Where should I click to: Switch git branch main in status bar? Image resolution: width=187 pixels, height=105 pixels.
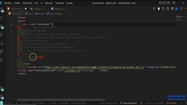coord(8,103)
